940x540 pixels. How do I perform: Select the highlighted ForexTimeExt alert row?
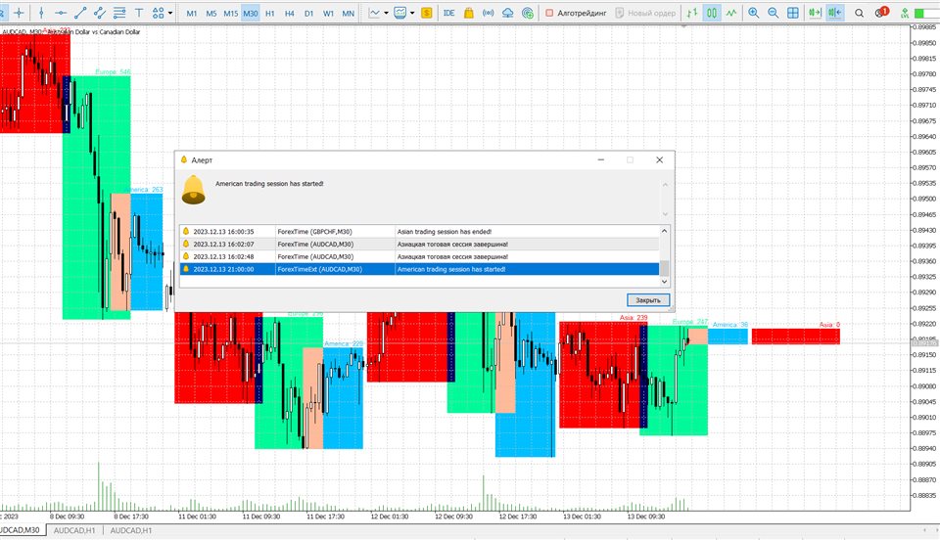tap(420, 269)
